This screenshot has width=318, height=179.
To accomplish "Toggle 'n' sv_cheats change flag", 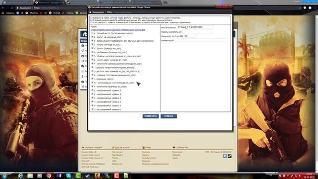I will [92, 87].
